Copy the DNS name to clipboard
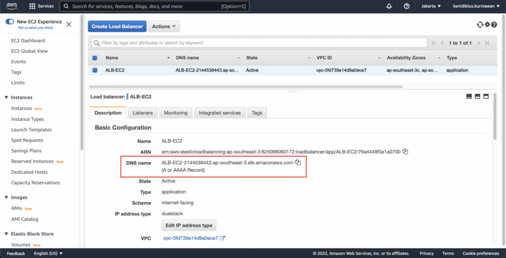 click(298, 162)
